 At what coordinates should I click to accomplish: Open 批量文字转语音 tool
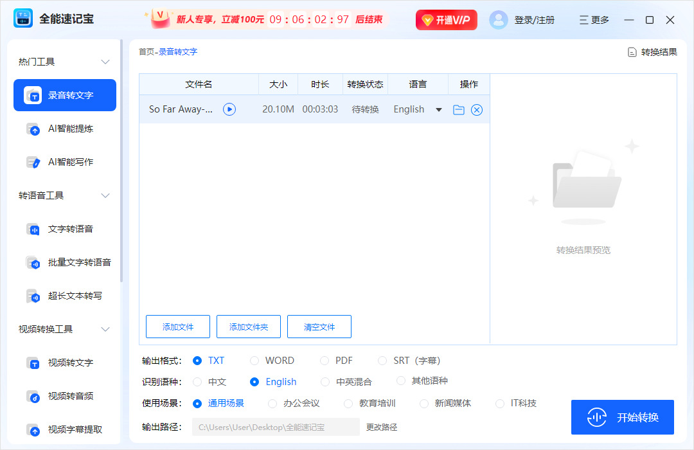click(65, 262)
